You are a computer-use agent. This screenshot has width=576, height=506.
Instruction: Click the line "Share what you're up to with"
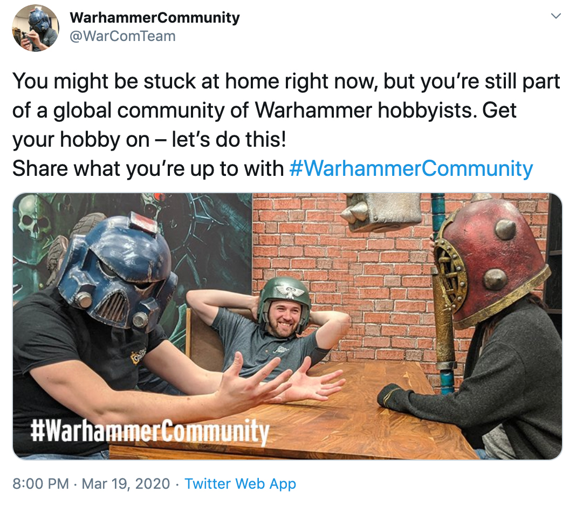[148, 168]
